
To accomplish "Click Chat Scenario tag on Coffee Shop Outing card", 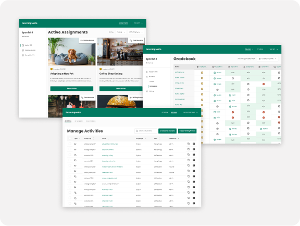I will [136, 40].
